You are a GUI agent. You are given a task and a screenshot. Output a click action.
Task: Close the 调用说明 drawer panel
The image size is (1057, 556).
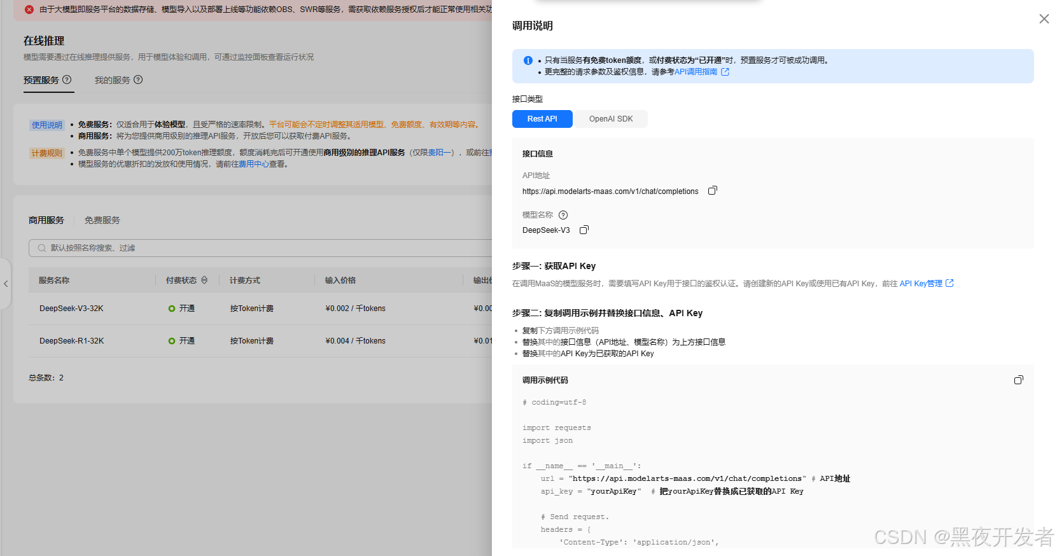(1044, 19)
